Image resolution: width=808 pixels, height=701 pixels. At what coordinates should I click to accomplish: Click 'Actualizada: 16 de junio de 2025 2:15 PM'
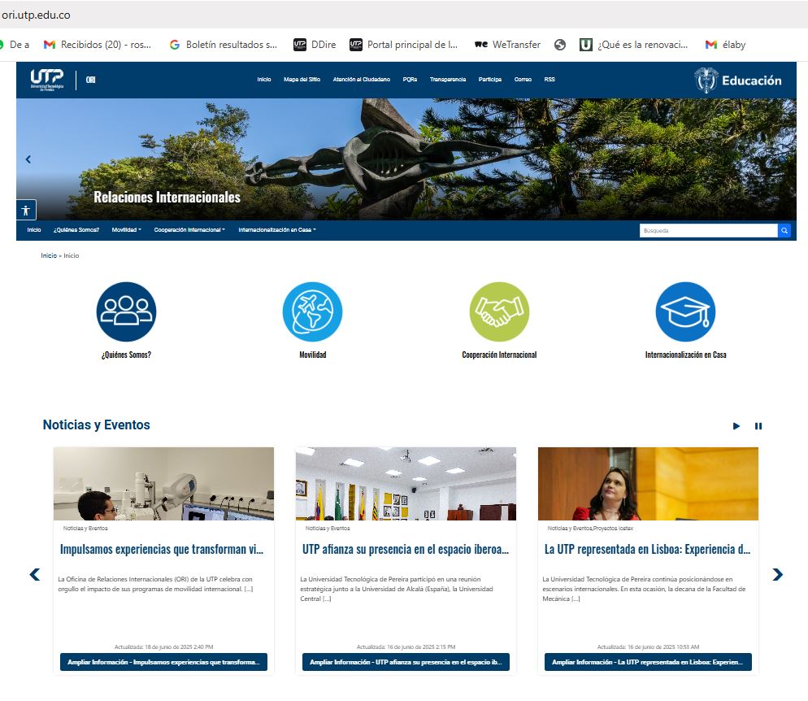tap(406, 647)
